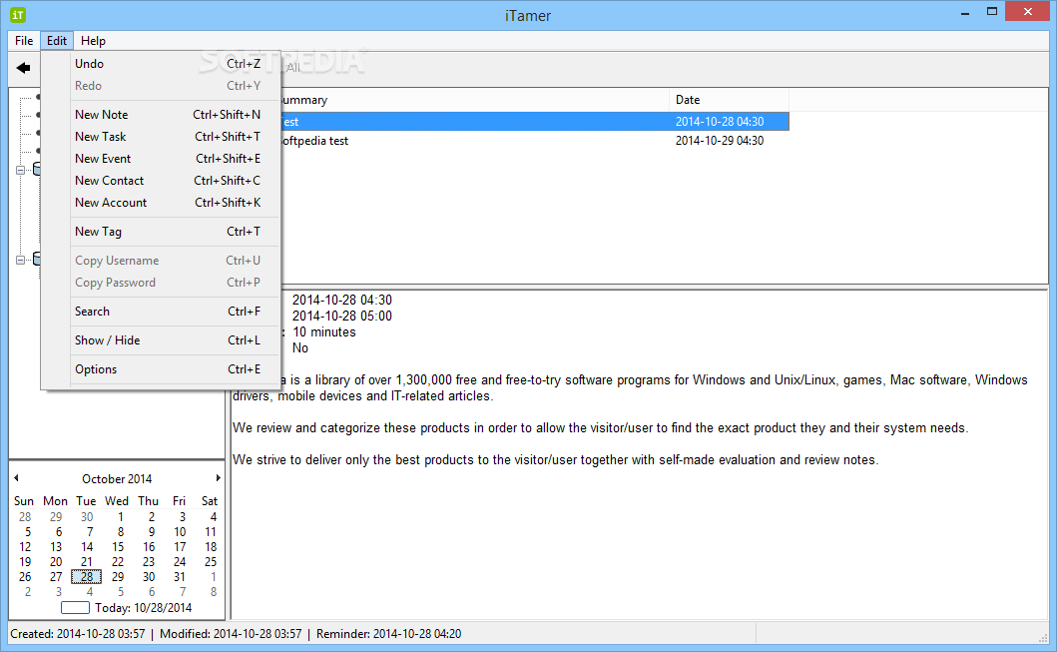The image size is (1057, 652).
Task: Collapse the lower tree node
Action: (x=20, y=260)
